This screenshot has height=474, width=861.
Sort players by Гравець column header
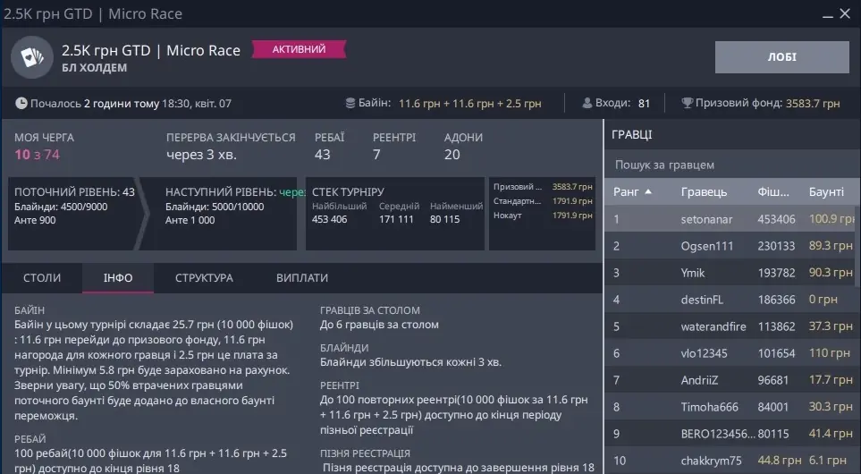coord(704,192)
